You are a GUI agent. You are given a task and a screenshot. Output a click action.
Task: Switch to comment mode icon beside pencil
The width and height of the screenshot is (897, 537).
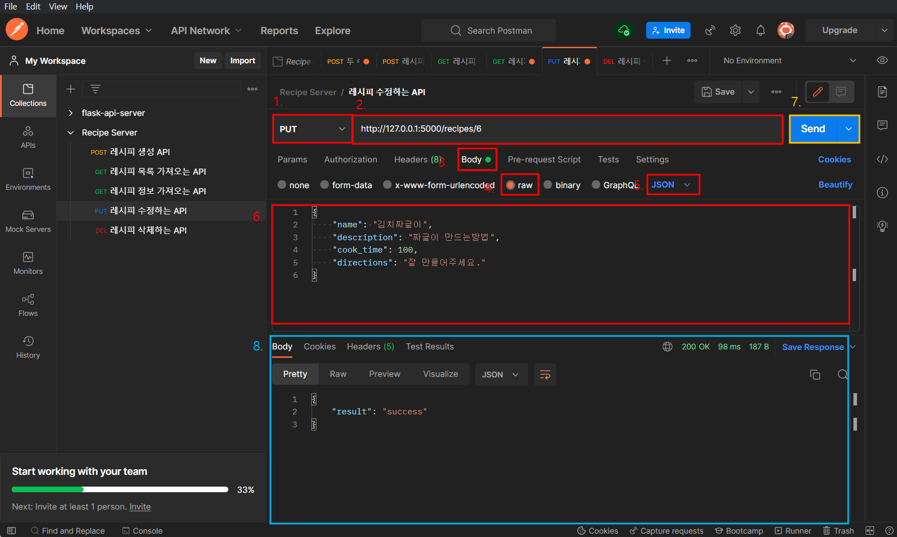841,92
